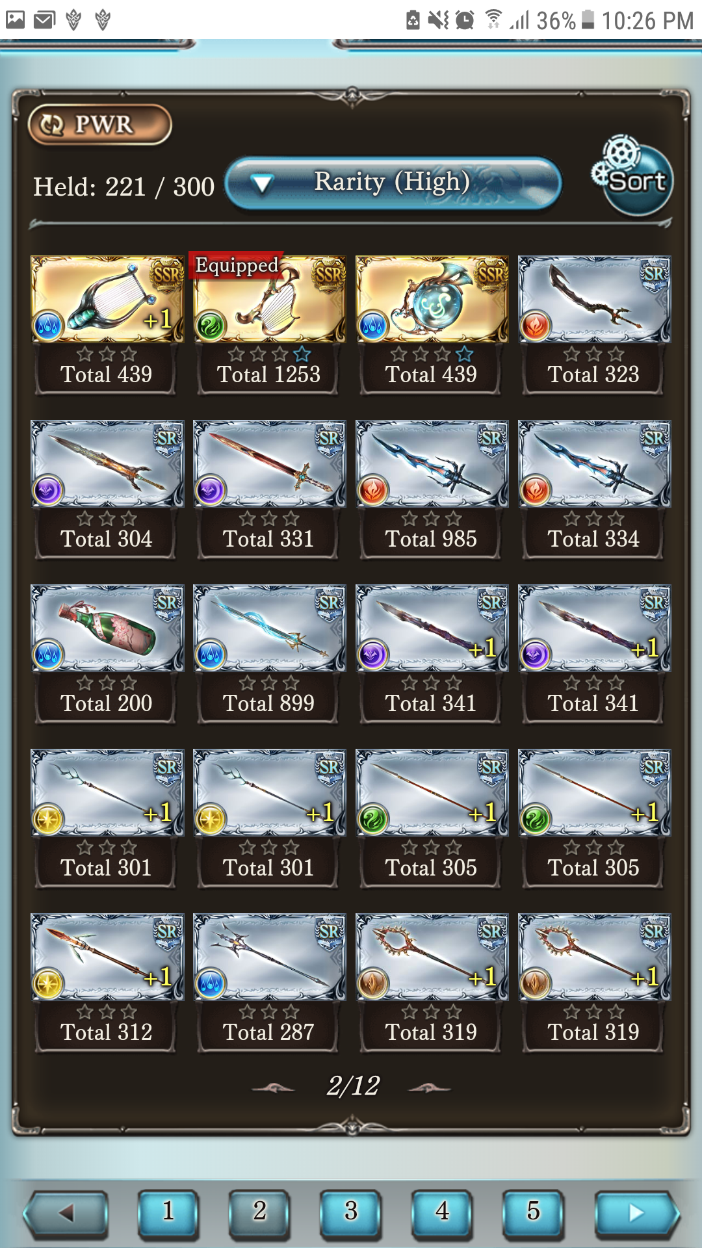Click the previous pages left arrow
The width and height of the screenshot is (702, 1248).
[x=66, y=1213]
